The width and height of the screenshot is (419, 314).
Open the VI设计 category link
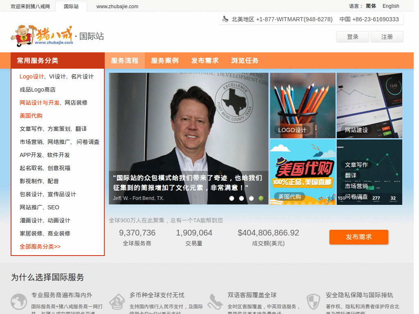pos(57,76)
